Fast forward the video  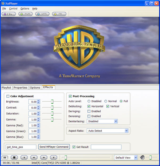[44, 157]
